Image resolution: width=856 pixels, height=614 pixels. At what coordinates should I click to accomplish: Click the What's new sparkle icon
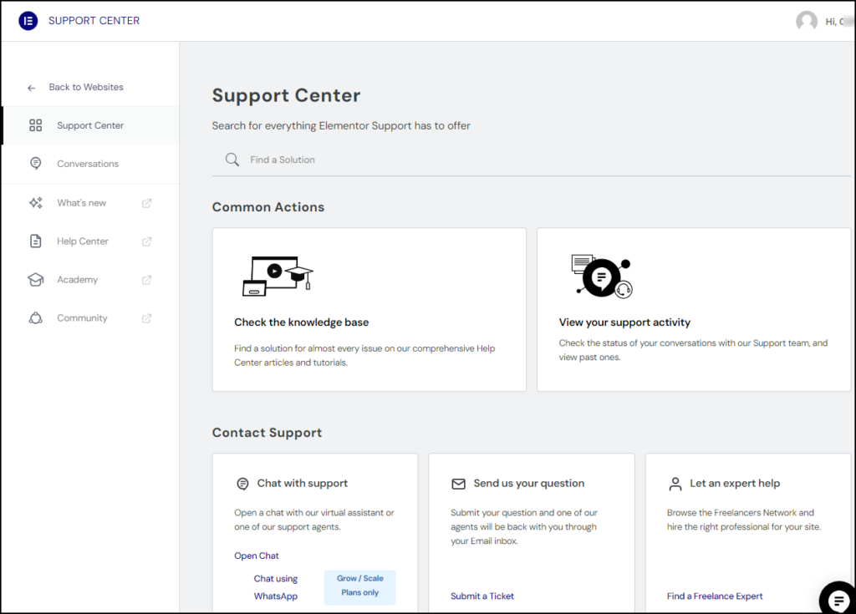tap(35, 202)
